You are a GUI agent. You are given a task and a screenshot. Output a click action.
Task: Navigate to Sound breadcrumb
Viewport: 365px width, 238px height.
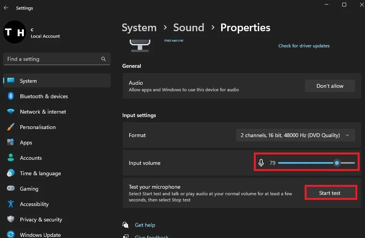coord(188,27)
